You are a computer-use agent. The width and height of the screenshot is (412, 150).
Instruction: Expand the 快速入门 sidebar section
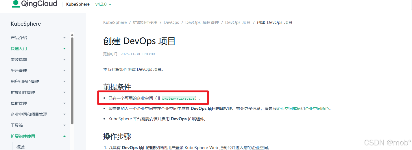coord(64,49)
